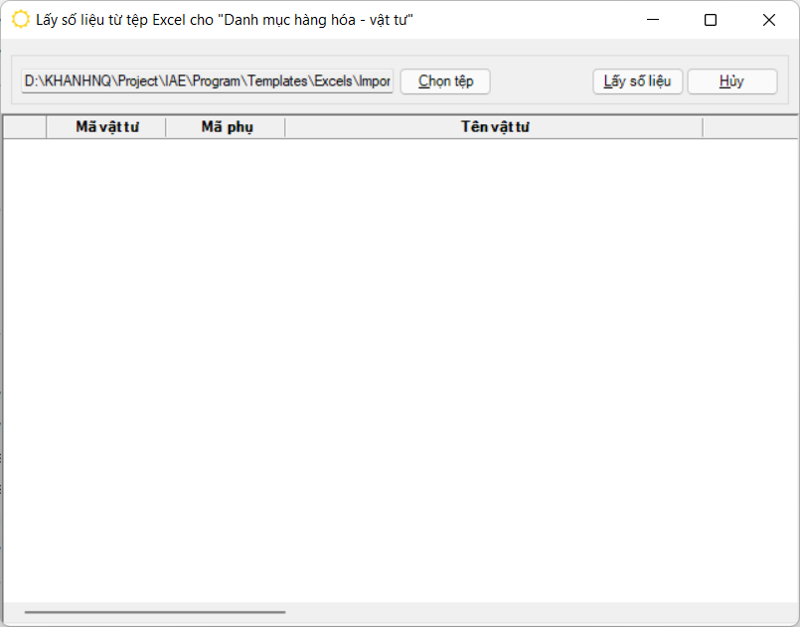Click the Tên vật tư column header
The image size is (800, 627).
point(493,127)
